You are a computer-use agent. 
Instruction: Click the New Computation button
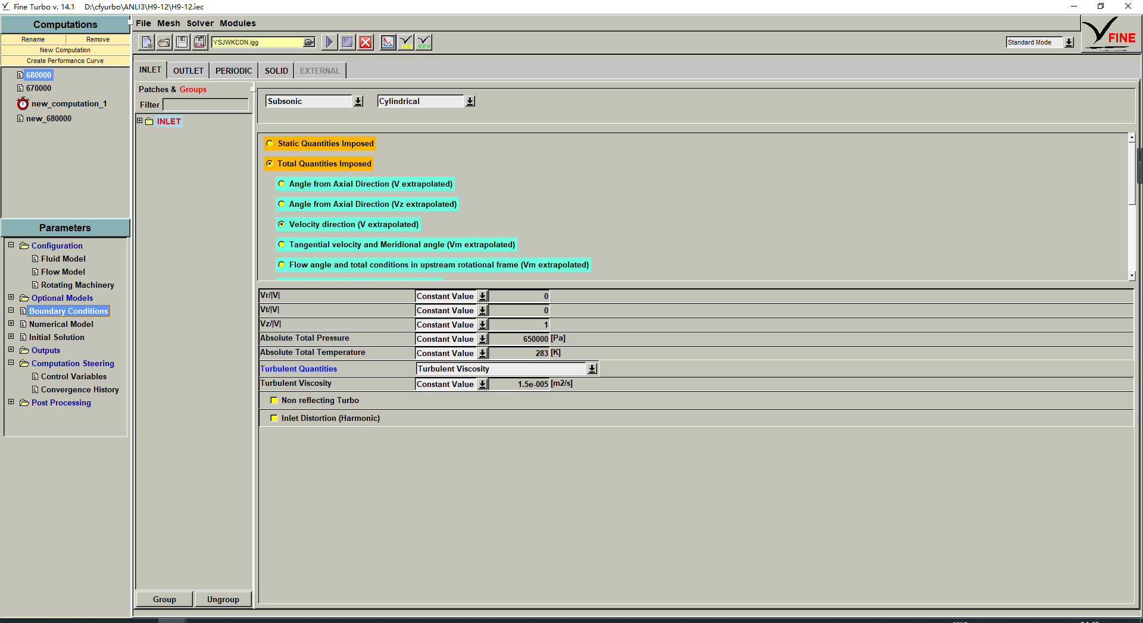tap(65, 50)
